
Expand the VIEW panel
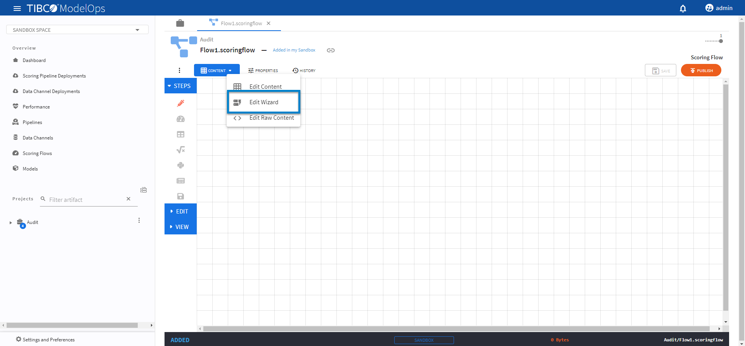click(x=180, y=227)
